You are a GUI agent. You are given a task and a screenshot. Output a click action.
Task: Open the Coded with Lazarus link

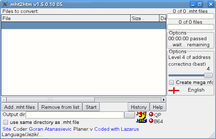point(117,129)
